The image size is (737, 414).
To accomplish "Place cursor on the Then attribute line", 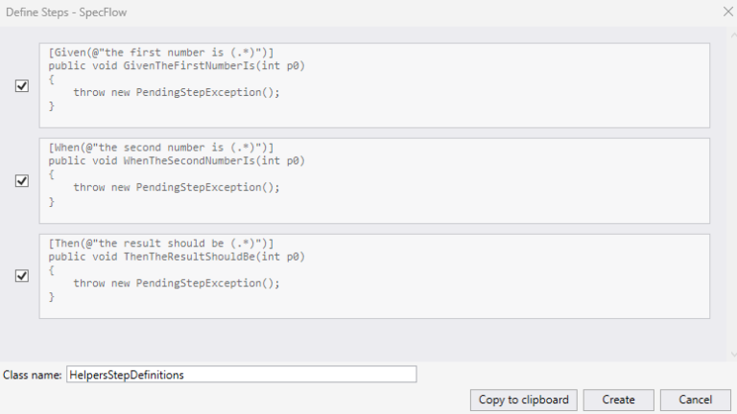I will (161, 243).
